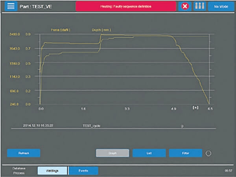Screen dimensions: 236x177
Task: Click the welding record date 2014.12.10
Action: click(38, 125)
